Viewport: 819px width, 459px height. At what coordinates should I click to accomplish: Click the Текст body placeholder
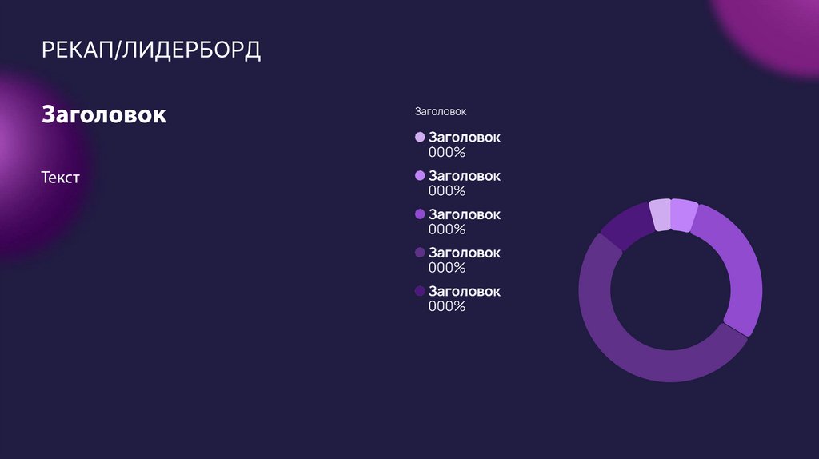point(60,177)
